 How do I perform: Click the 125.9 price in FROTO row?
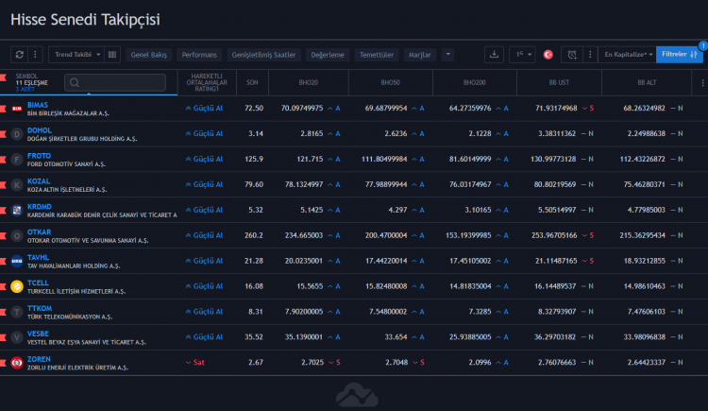click(x=254, y=160)
